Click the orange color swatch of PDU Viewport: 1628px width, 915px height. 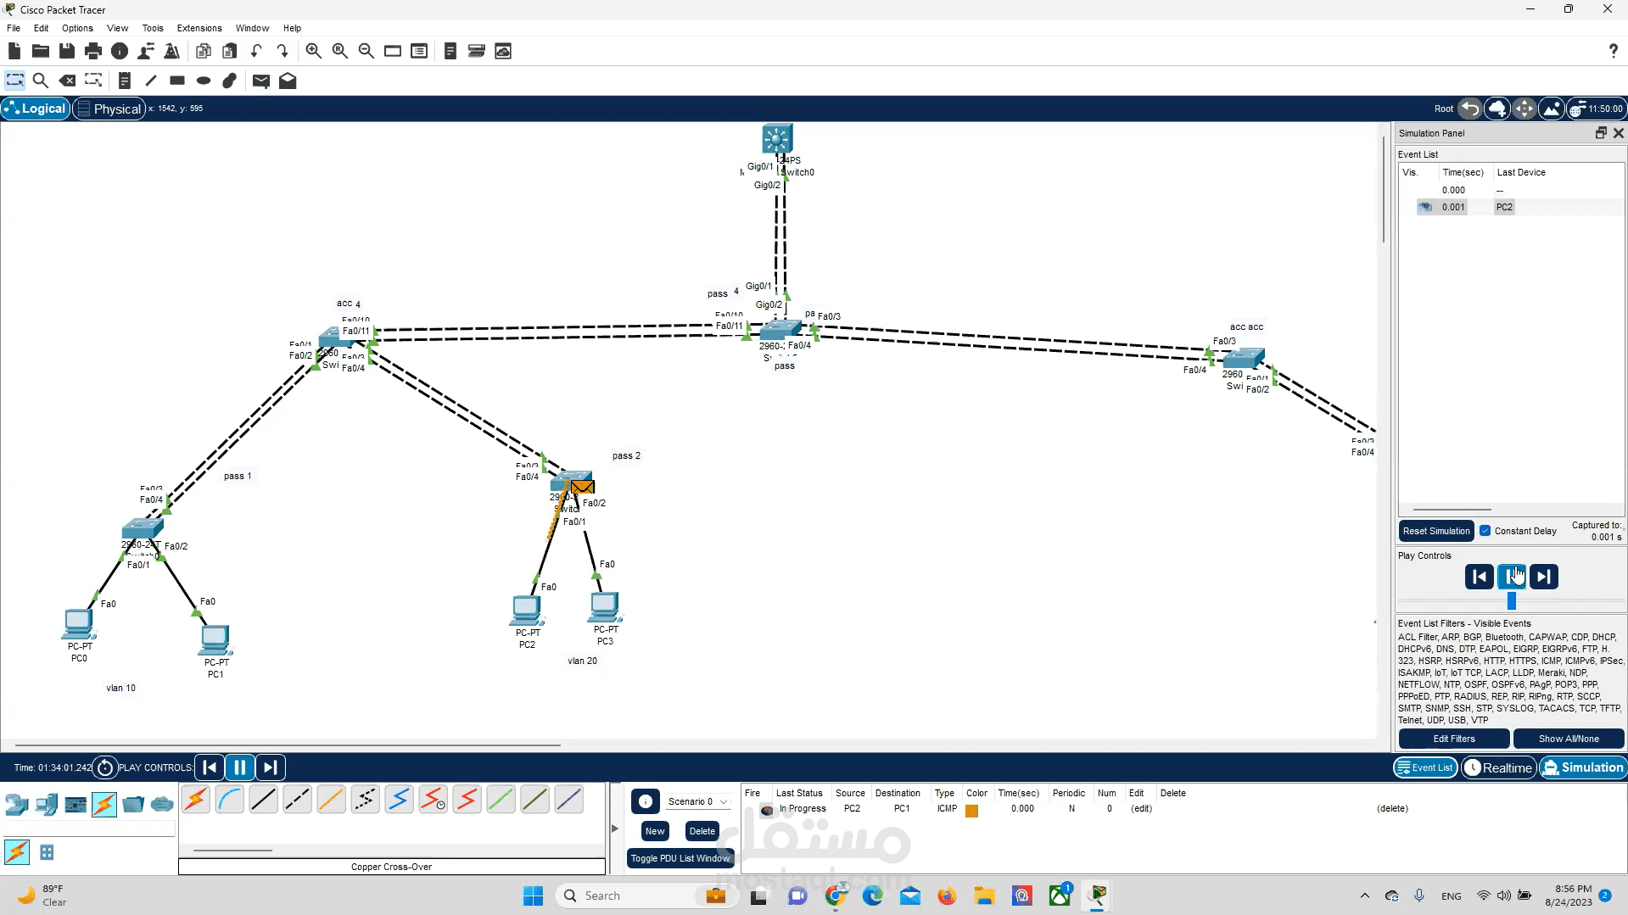972,811
